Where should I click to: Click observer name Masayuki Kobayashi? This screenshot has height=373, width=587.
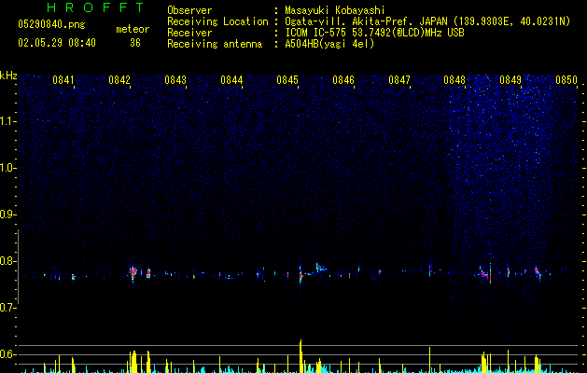335,10
